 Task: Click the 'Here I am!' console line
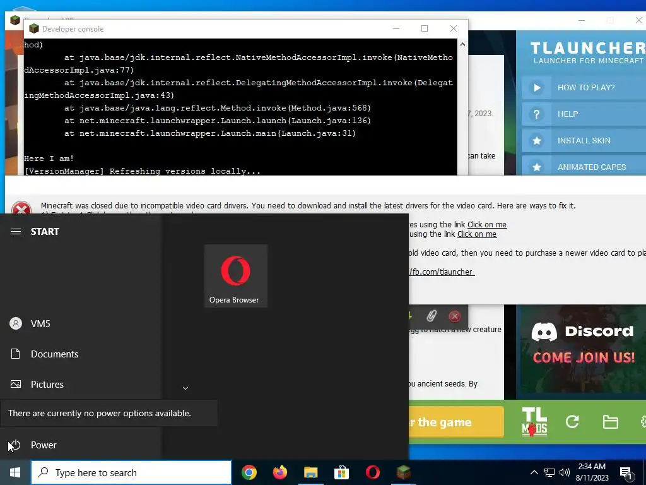click(49, 159)
